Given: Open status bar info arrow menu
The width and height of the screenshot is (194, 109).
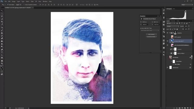Looking at the screenshot, I should [29, 108].
